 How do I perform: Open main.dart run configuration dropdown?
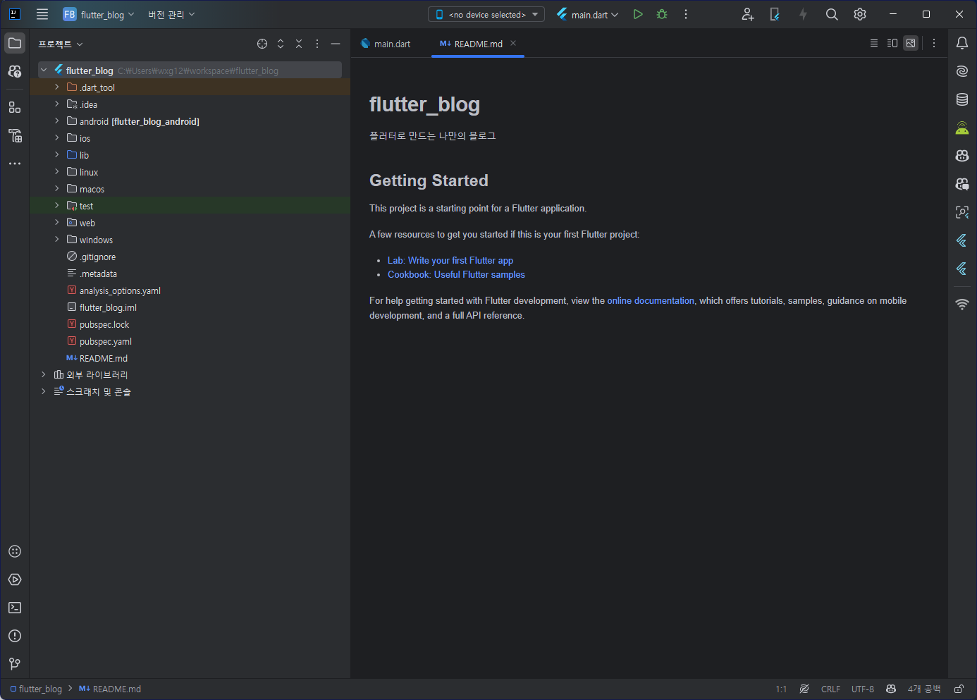click(x=587, y=14)
